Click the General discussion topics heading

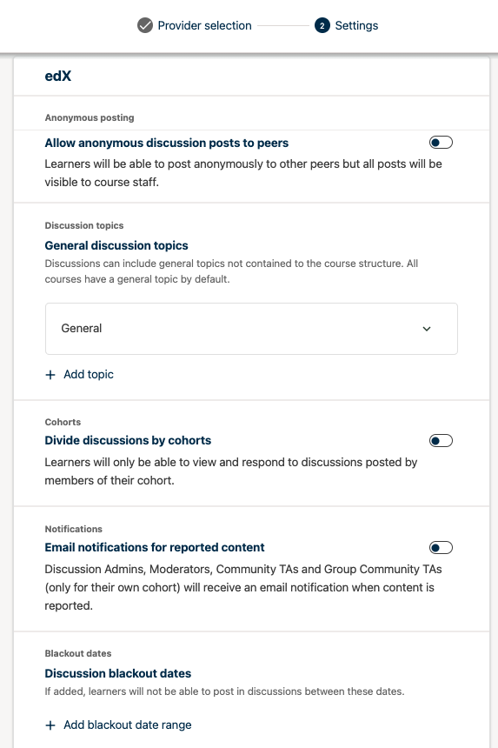pyautogui.click(x=116, y=245)
